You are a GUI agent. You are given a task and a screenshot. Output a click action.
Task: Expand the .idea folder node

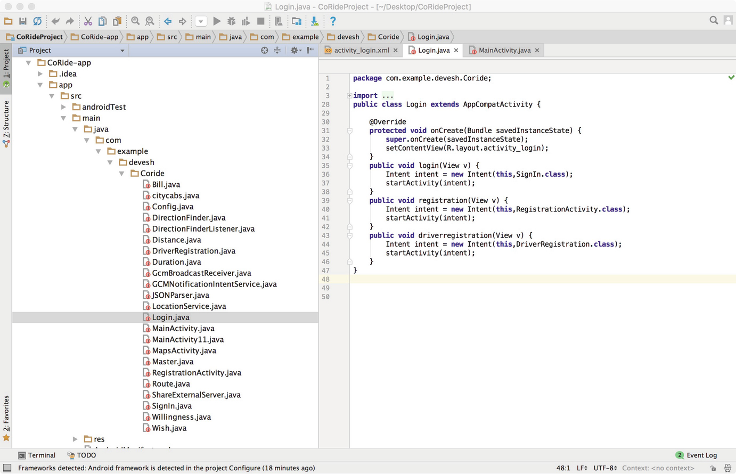click(40, 74)
